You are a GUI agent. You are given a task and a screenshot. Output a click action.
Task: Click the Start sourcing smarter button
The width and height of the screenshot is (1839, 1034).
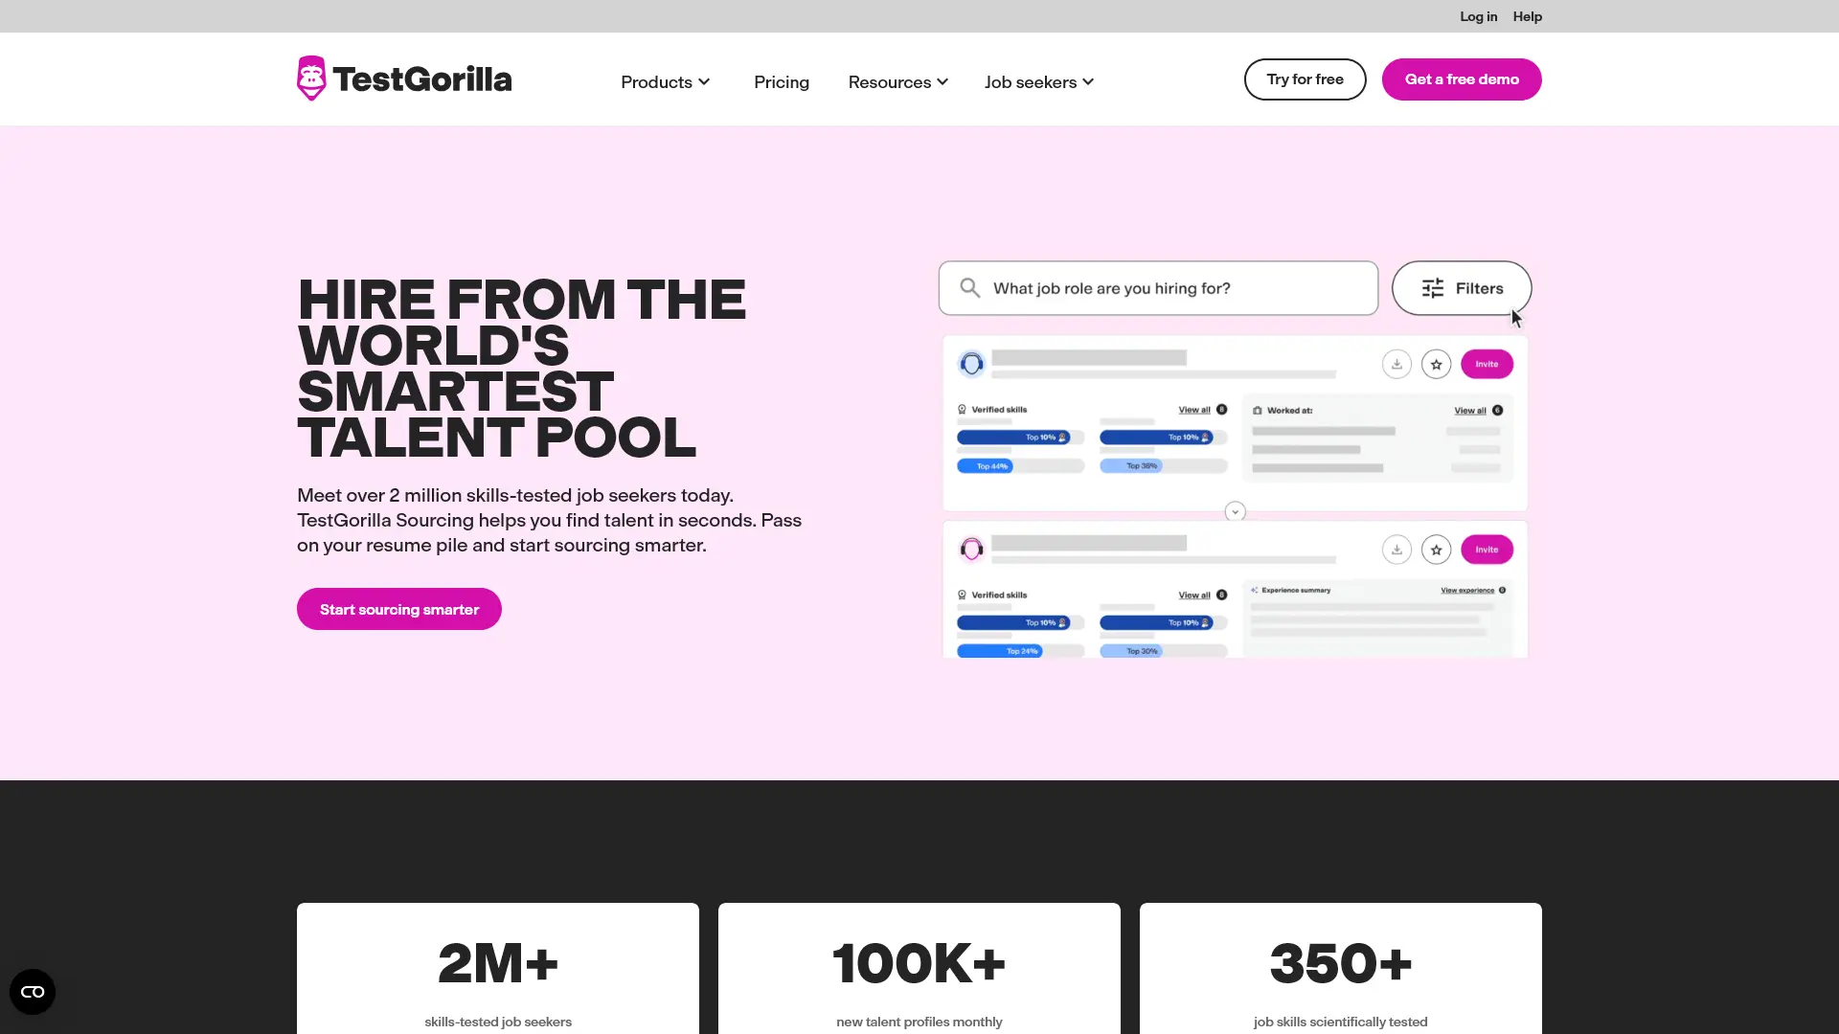[398, 609]
